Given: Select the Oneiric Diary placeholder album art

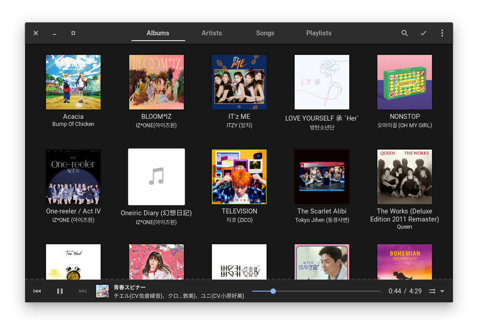Looking at the screenshot, I should pyautogui.click(x=157, y=177).
